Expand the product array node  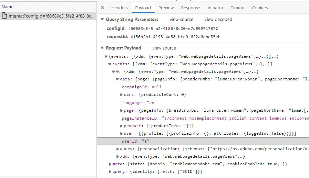[121, 126]
